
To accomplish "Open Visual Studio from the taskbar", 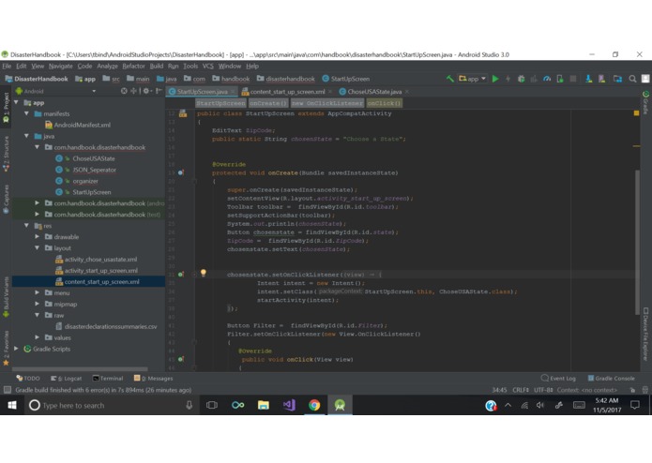I will [x=289, y=405].
